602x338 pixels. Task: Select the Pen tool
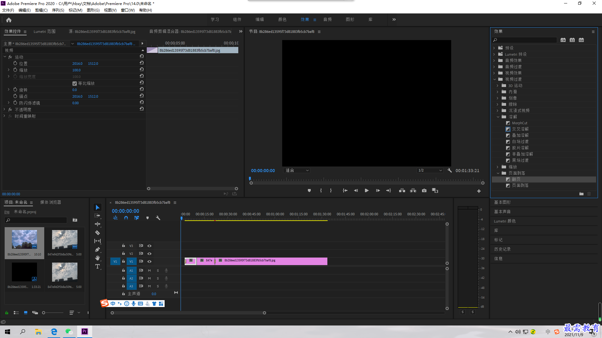[98, 249]
